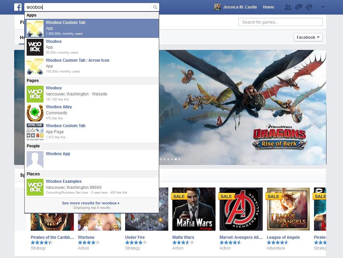Image resolution: width=343 pixels, height=258 pixels.
Task: Click the Wartune star rating
Action: (x=89, y=242)
